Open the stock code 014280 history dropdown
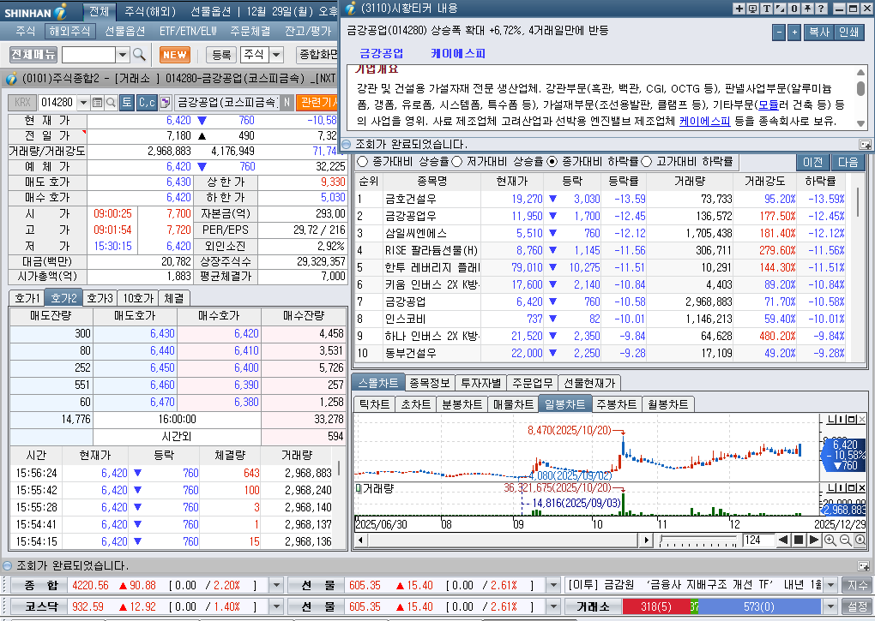This screenshot has width=875, height=621. [x=83, y=103]
